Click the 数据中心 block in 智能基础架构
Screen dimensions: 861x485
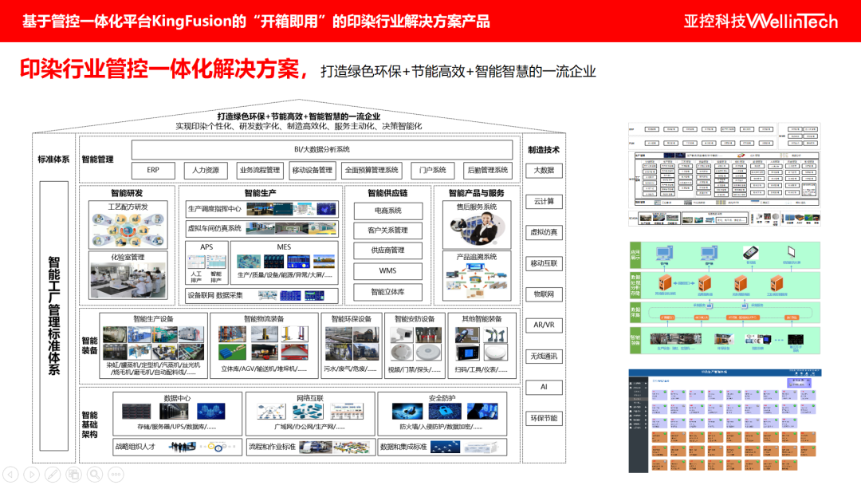click(x=177, y=413)
